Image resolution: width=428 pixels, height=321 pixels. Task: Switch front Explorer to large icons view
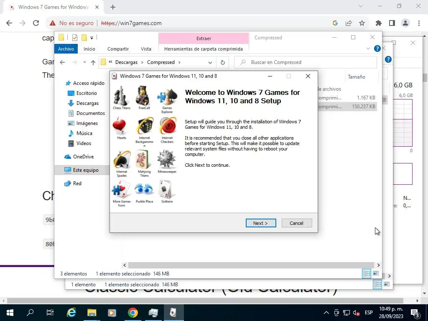pyautogui.click(x=376, y=273)
